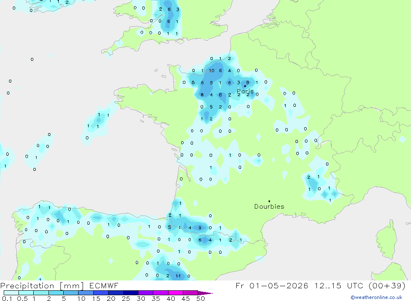Click the date 'Fr 01-05-2026'
411x301 pixels.
pyautogui.click(x=272, y=285)
